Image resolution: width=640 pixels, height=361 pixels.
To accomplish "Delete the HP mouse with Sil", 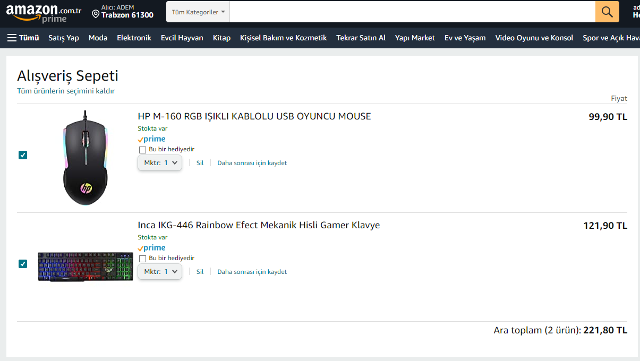I will (200, 163).
